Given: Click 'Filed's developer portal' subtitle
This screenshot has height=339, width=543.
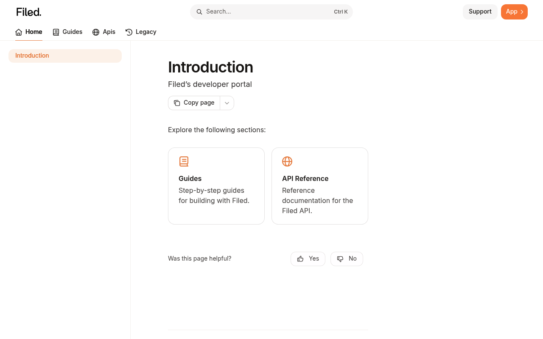Looking at the screenshot, I should (x=210, y=84).
